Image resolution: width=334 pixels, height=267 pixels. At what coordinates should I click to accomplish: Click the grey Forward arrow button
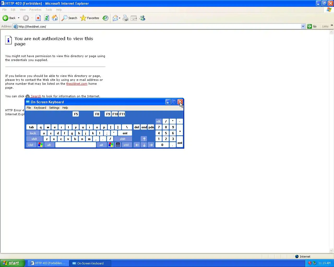(x=26, y=18)
